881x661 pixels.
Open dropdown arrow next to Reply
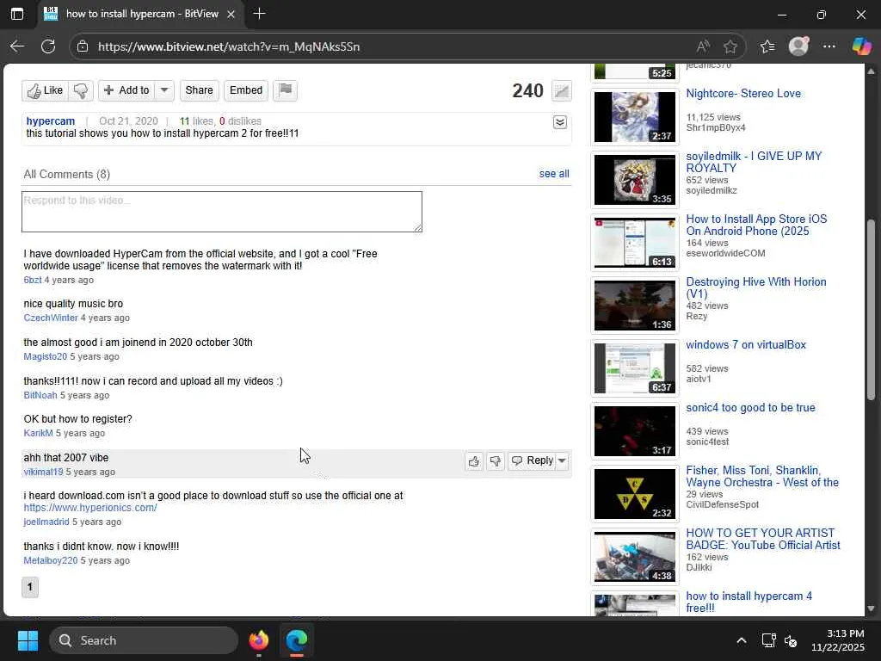pos(562,461)
